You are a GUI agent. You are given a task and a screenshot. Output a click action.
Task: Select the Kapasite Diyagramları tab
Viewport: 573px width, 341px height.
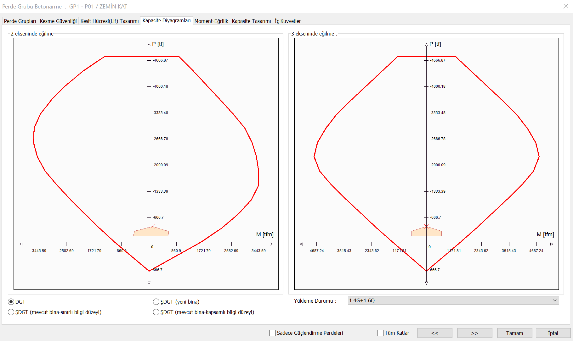167,21
